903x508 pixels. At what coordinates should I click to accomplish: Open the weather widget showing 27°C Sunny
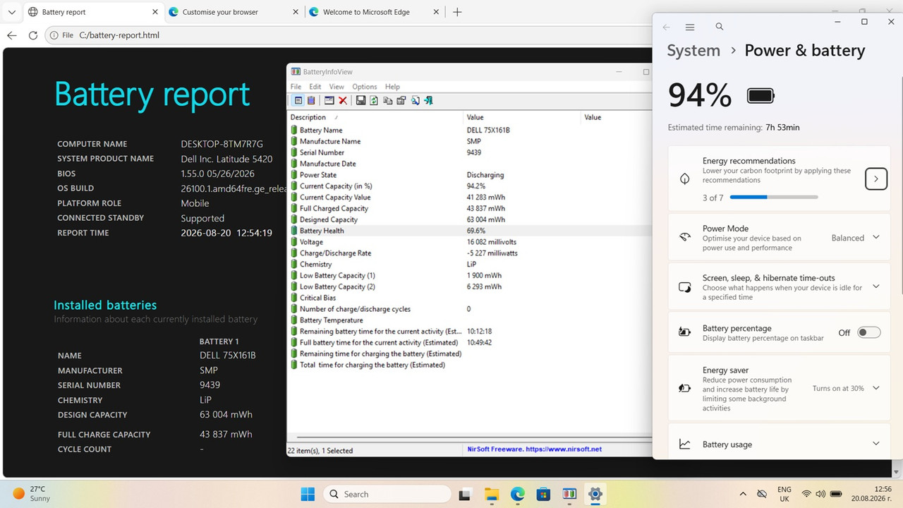click(32, 493)
